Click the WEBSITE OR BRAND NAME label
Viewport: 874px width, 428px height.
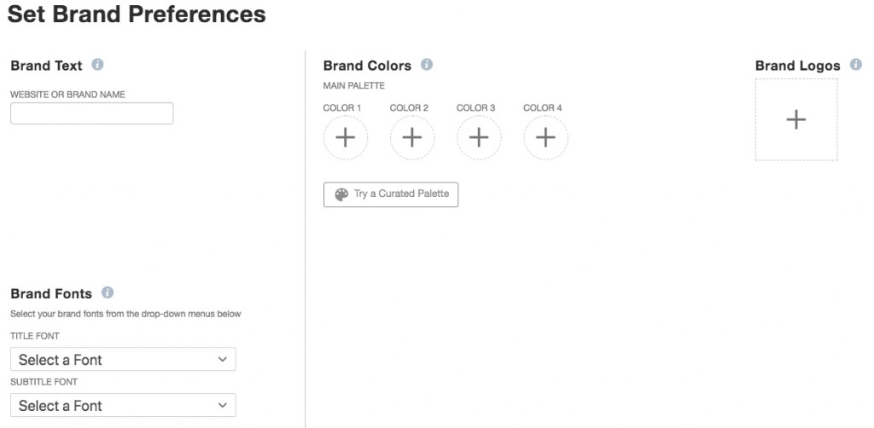[x=68, y=95]
